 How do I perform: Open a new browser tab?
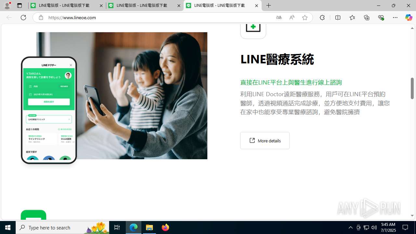[x=269, y=6]
